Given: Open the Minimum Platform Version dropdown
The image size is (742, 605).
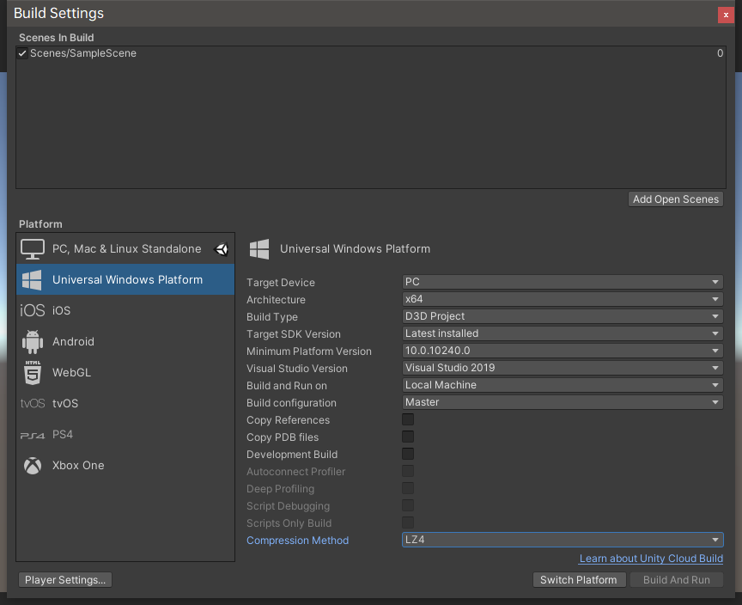Looking at the screenshot, I should [563, 351].
